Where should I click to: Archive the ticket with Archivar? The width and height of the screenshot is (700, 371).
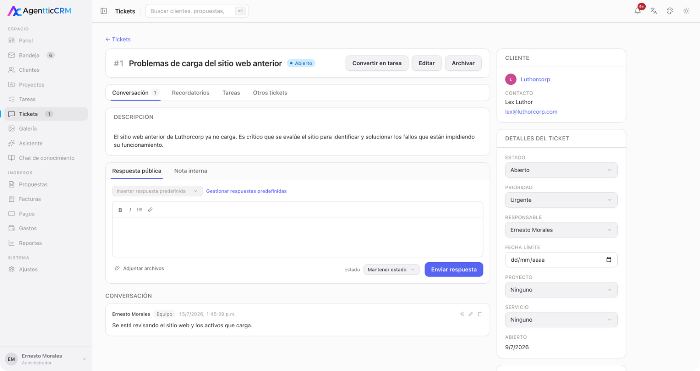(463, 63)
